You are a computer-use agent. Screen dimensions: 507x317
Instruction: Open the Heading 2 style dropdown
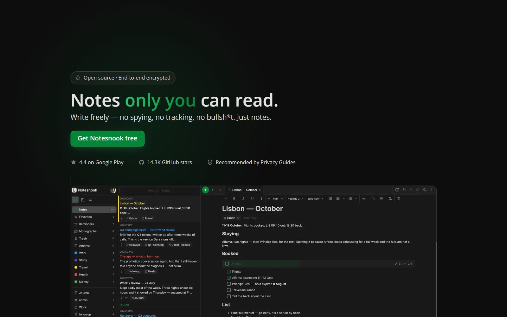point(295,199)
